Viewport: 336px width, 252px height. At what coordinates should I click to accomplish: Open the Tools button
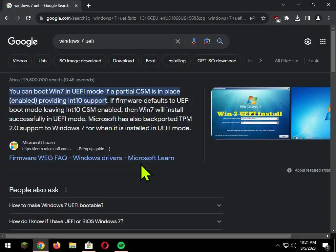tap(314, 61)
